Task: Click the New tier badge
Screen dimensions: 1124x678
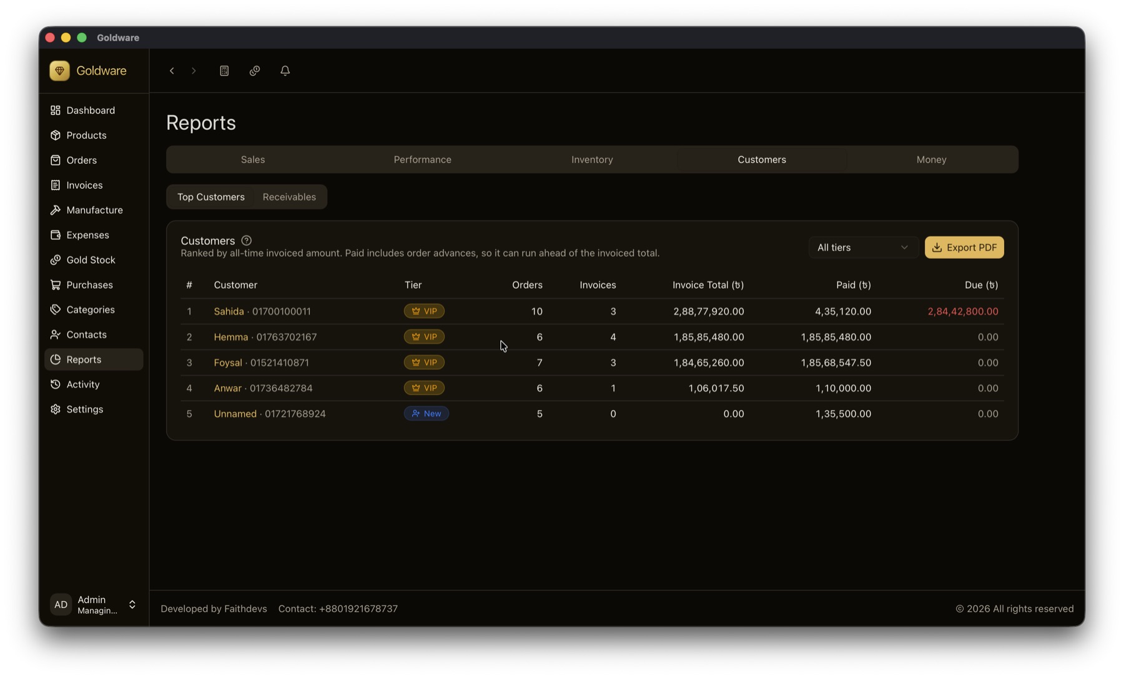Action: point(426,414)
